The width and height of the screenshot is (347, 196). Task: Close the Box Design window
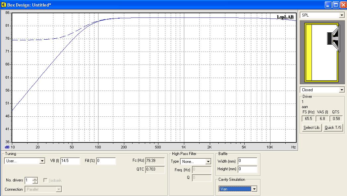[x=343, y=5]
